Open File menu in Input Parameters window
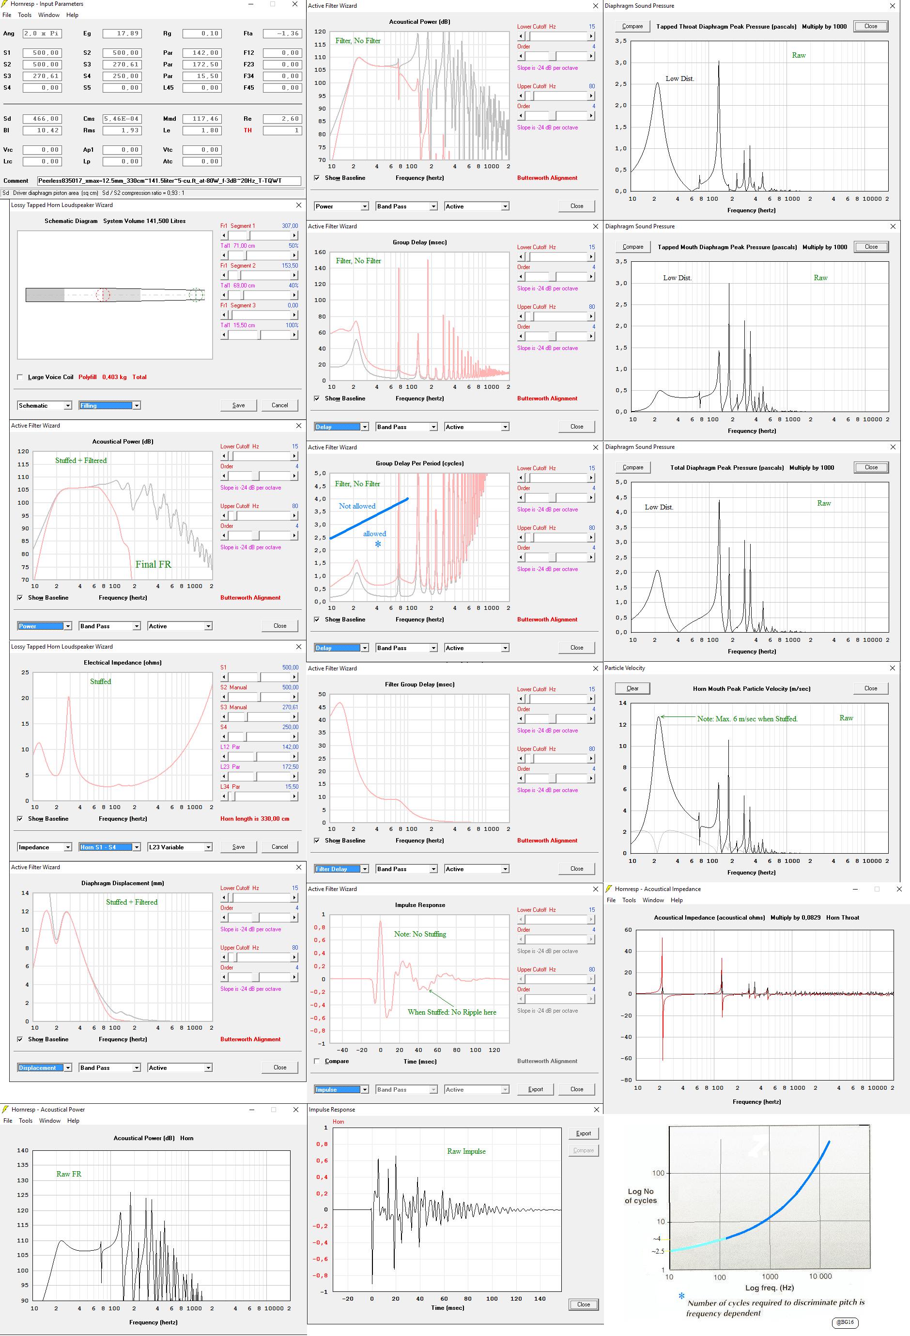Image resolution: width=910 pixels, height=1336 pixels. click(7, 15)
